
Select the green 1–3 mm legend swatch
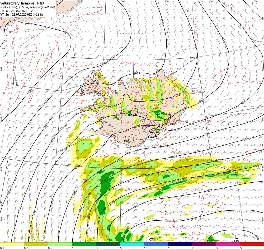tap(84, 244)
